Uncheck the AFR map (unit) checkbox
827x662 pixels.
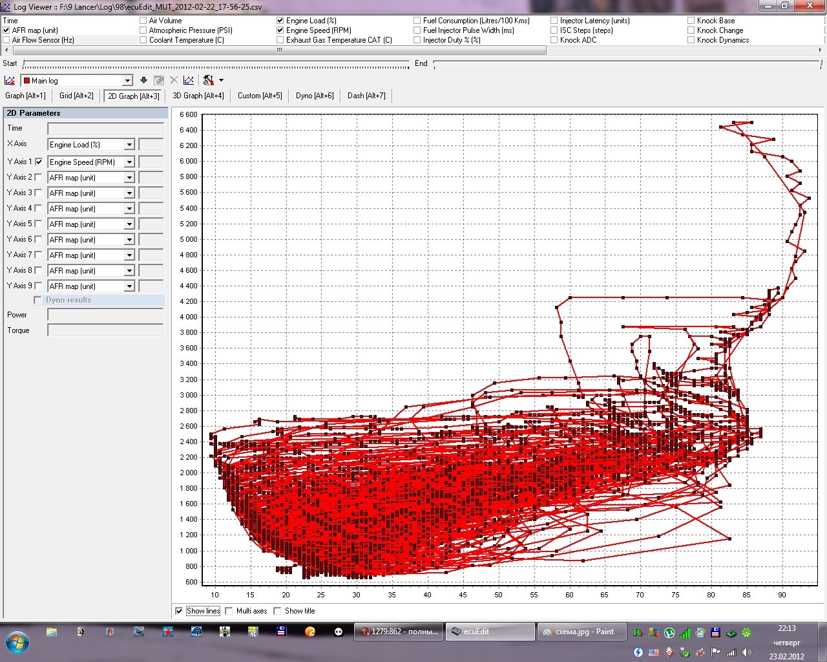6,30
